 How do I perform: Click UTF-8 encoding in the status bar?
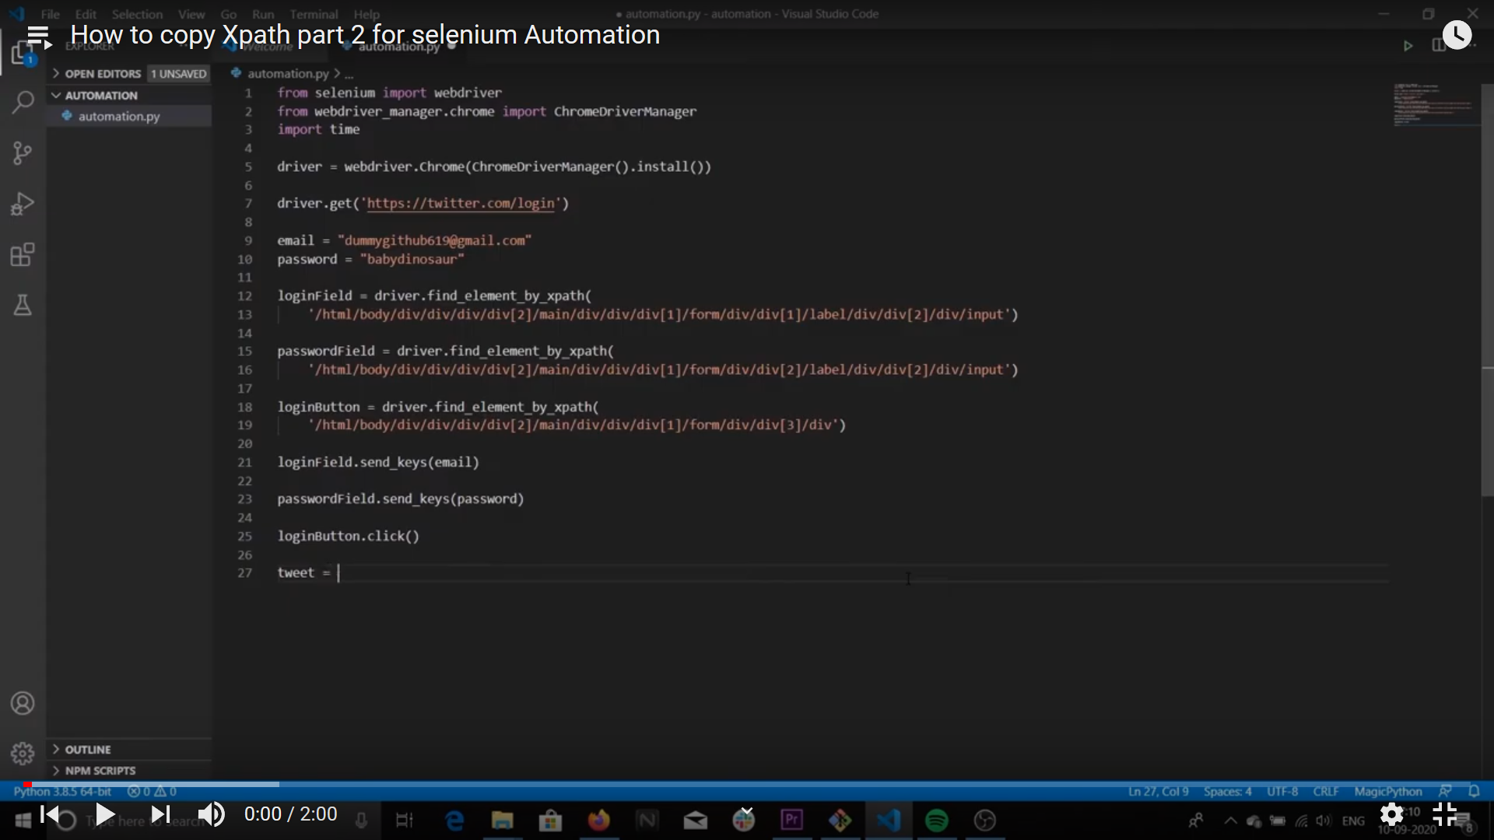(1282, 791)
